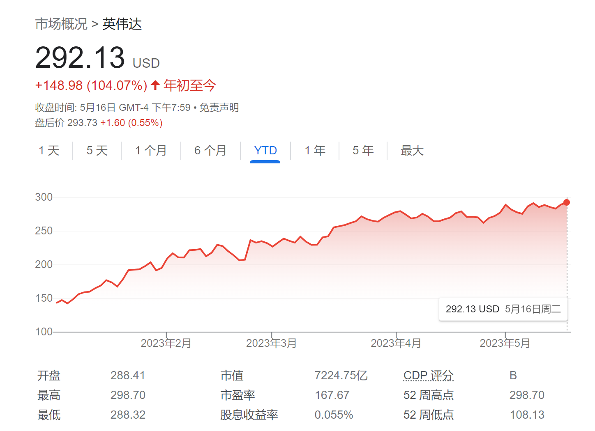
Task: Click the 盘后价 293.73 after-hours price
Action: coord(66,123)
